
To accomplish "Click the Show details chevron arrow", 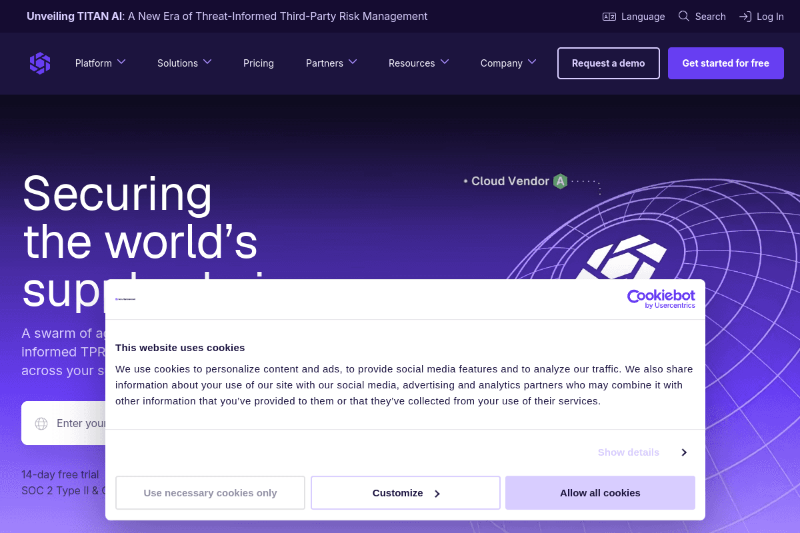I will (684, 452).
